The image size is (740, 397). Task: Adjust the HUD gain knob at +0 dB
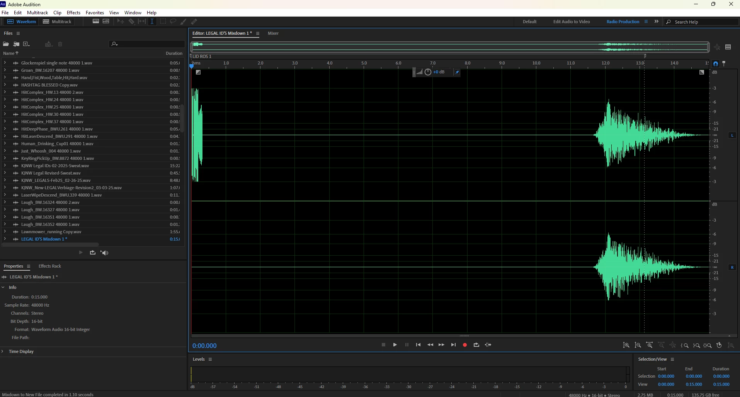click(428, 72)
